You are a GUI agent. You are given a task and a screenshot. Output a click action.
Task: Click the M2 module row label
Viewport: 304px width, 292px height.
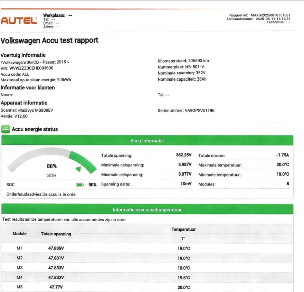pos(20,258)
